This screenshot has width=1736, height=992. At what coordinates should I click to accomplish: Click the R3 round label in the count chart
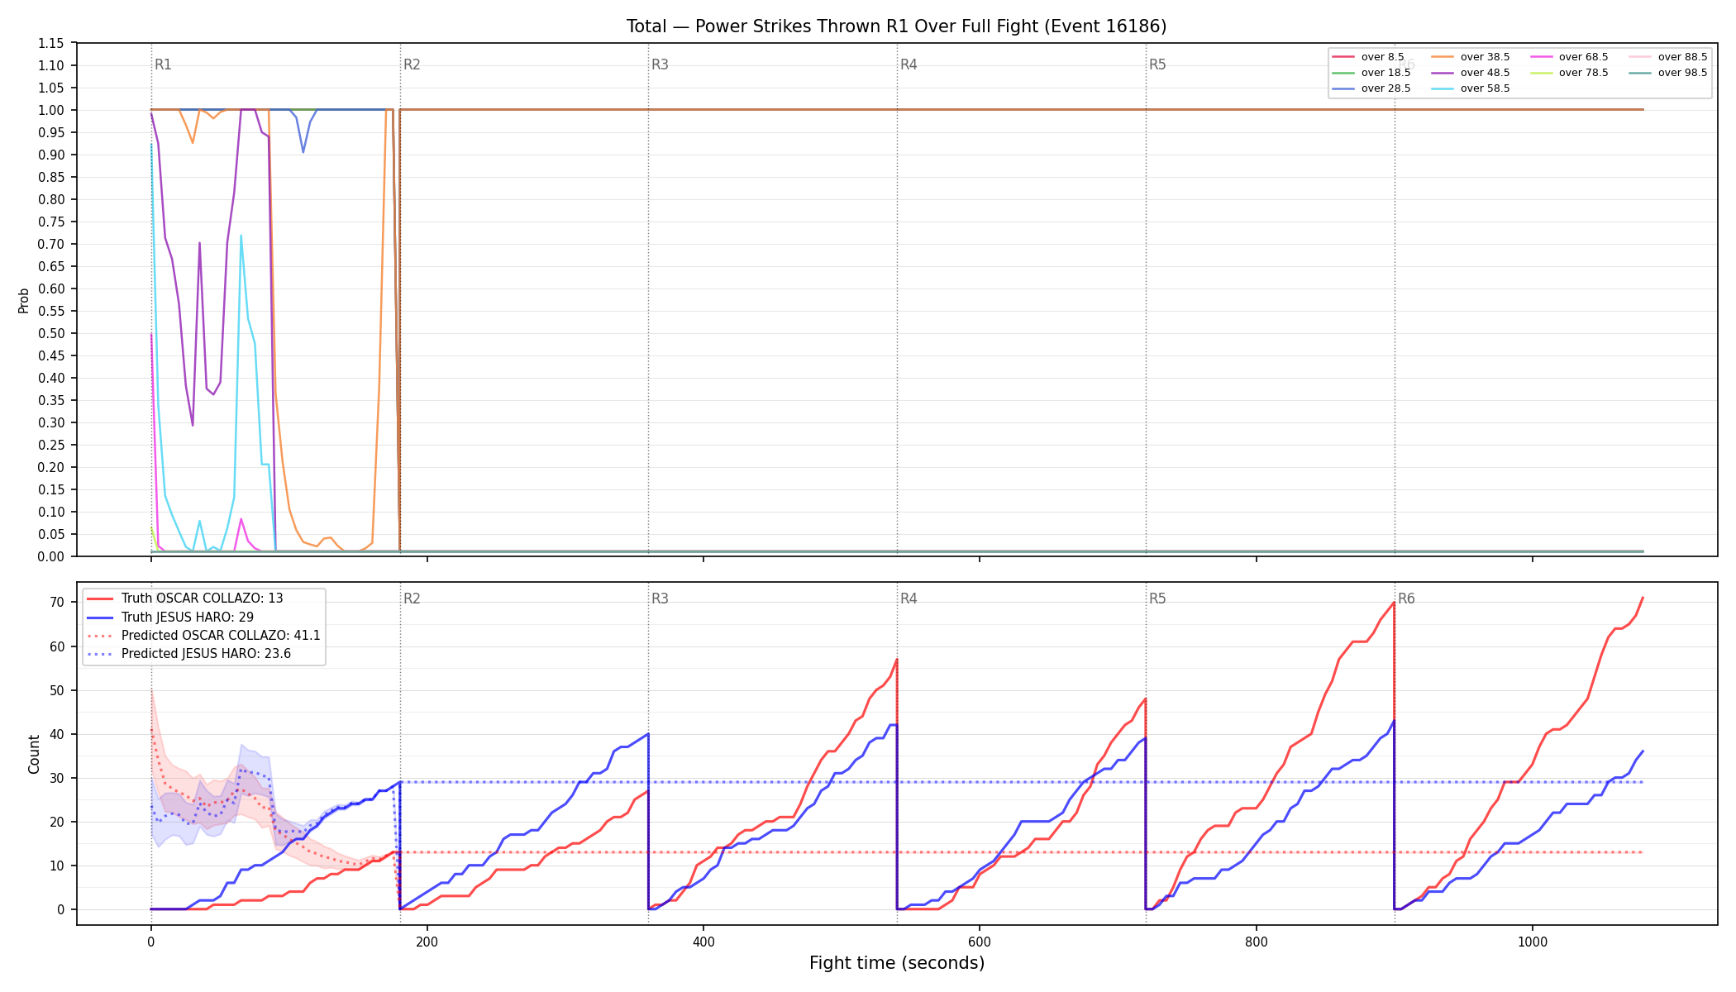pyautogui.click(x=660, y=599)
